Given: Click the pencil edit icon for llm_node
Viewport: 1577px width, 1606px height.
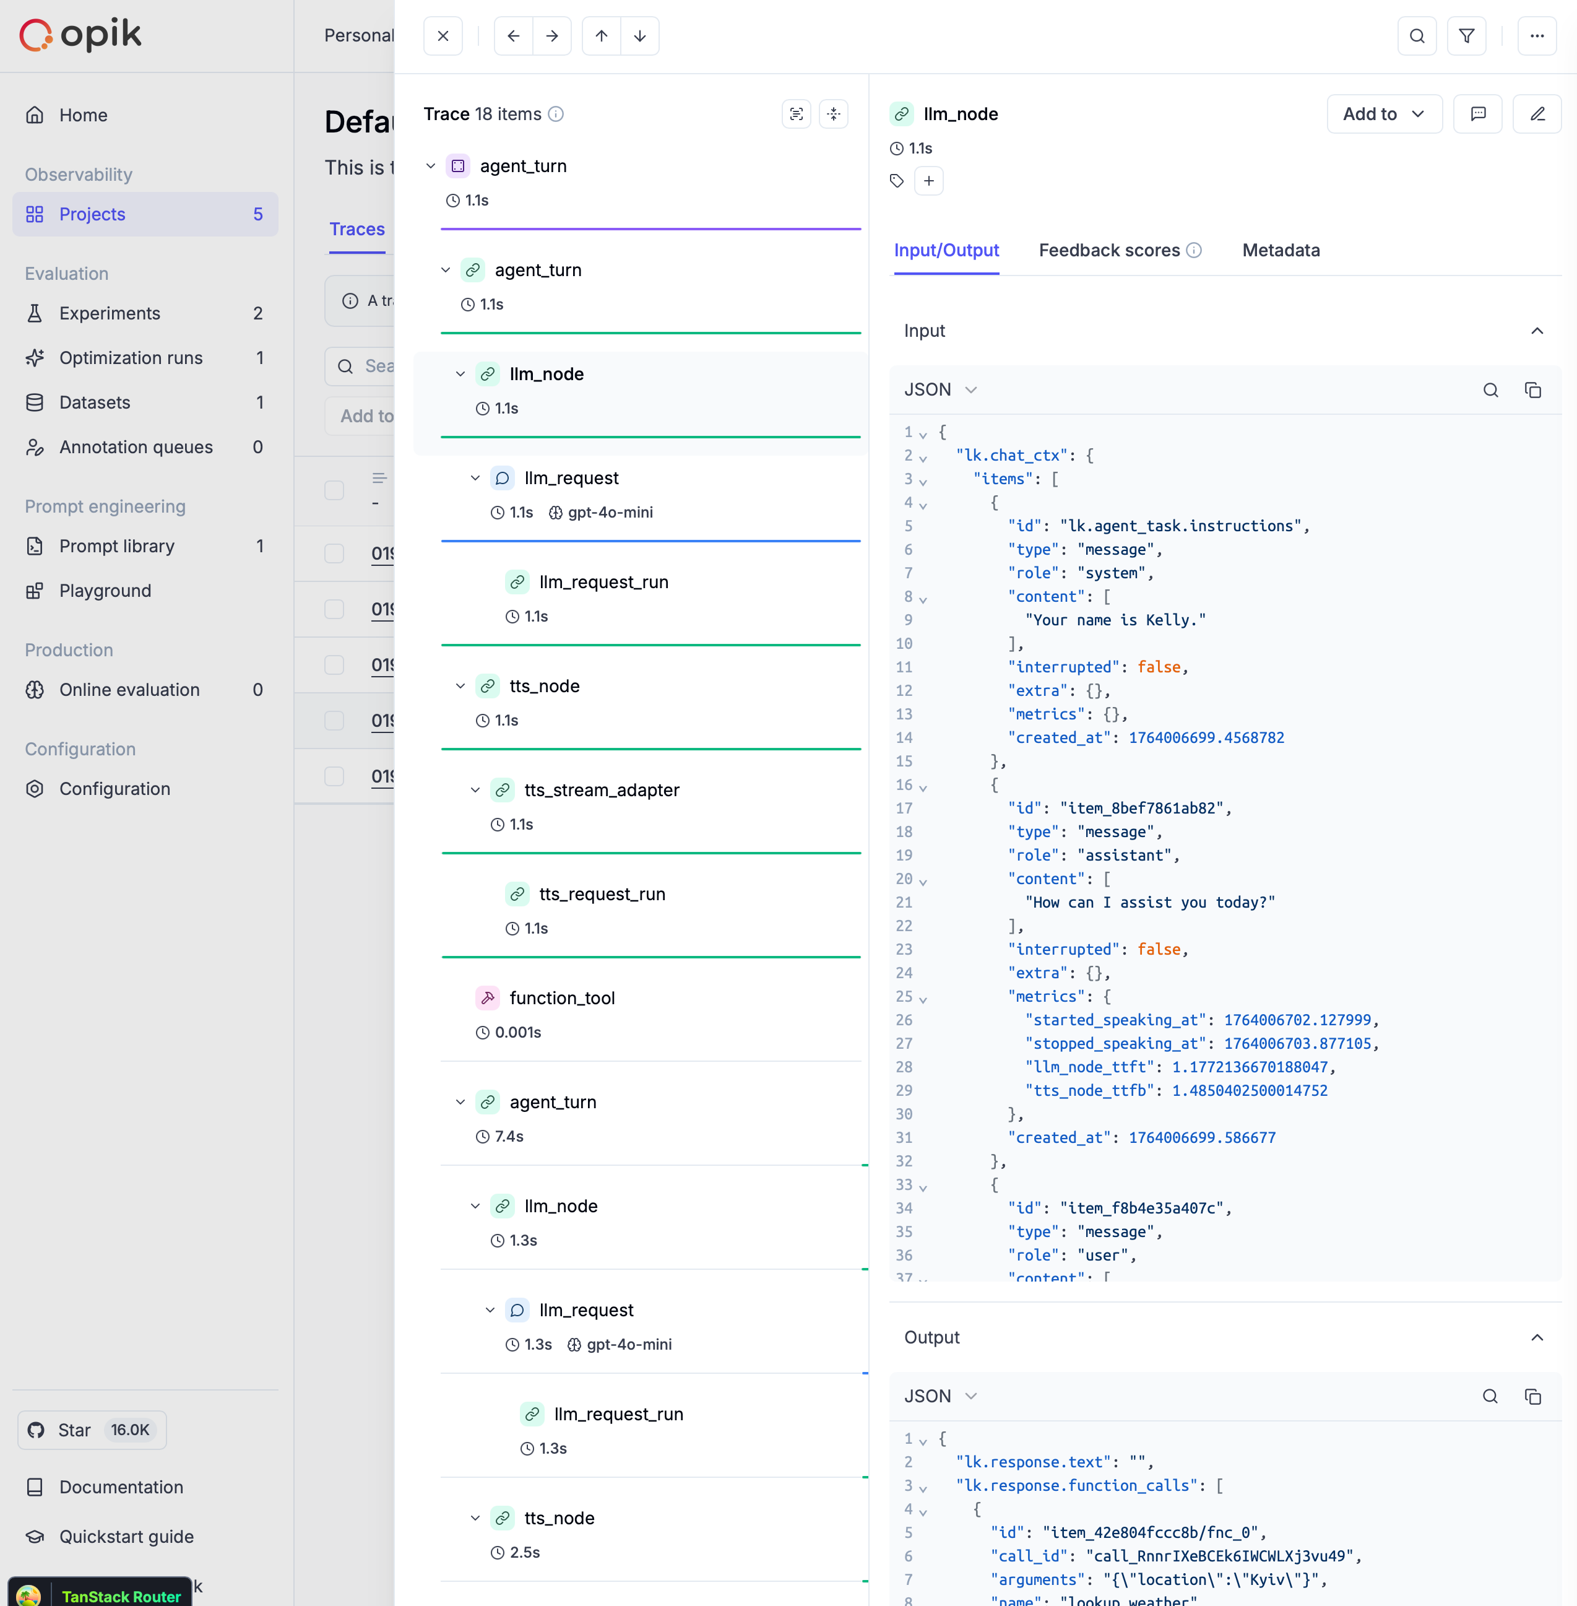Looking at the screenshot, I should [1536, 113].
